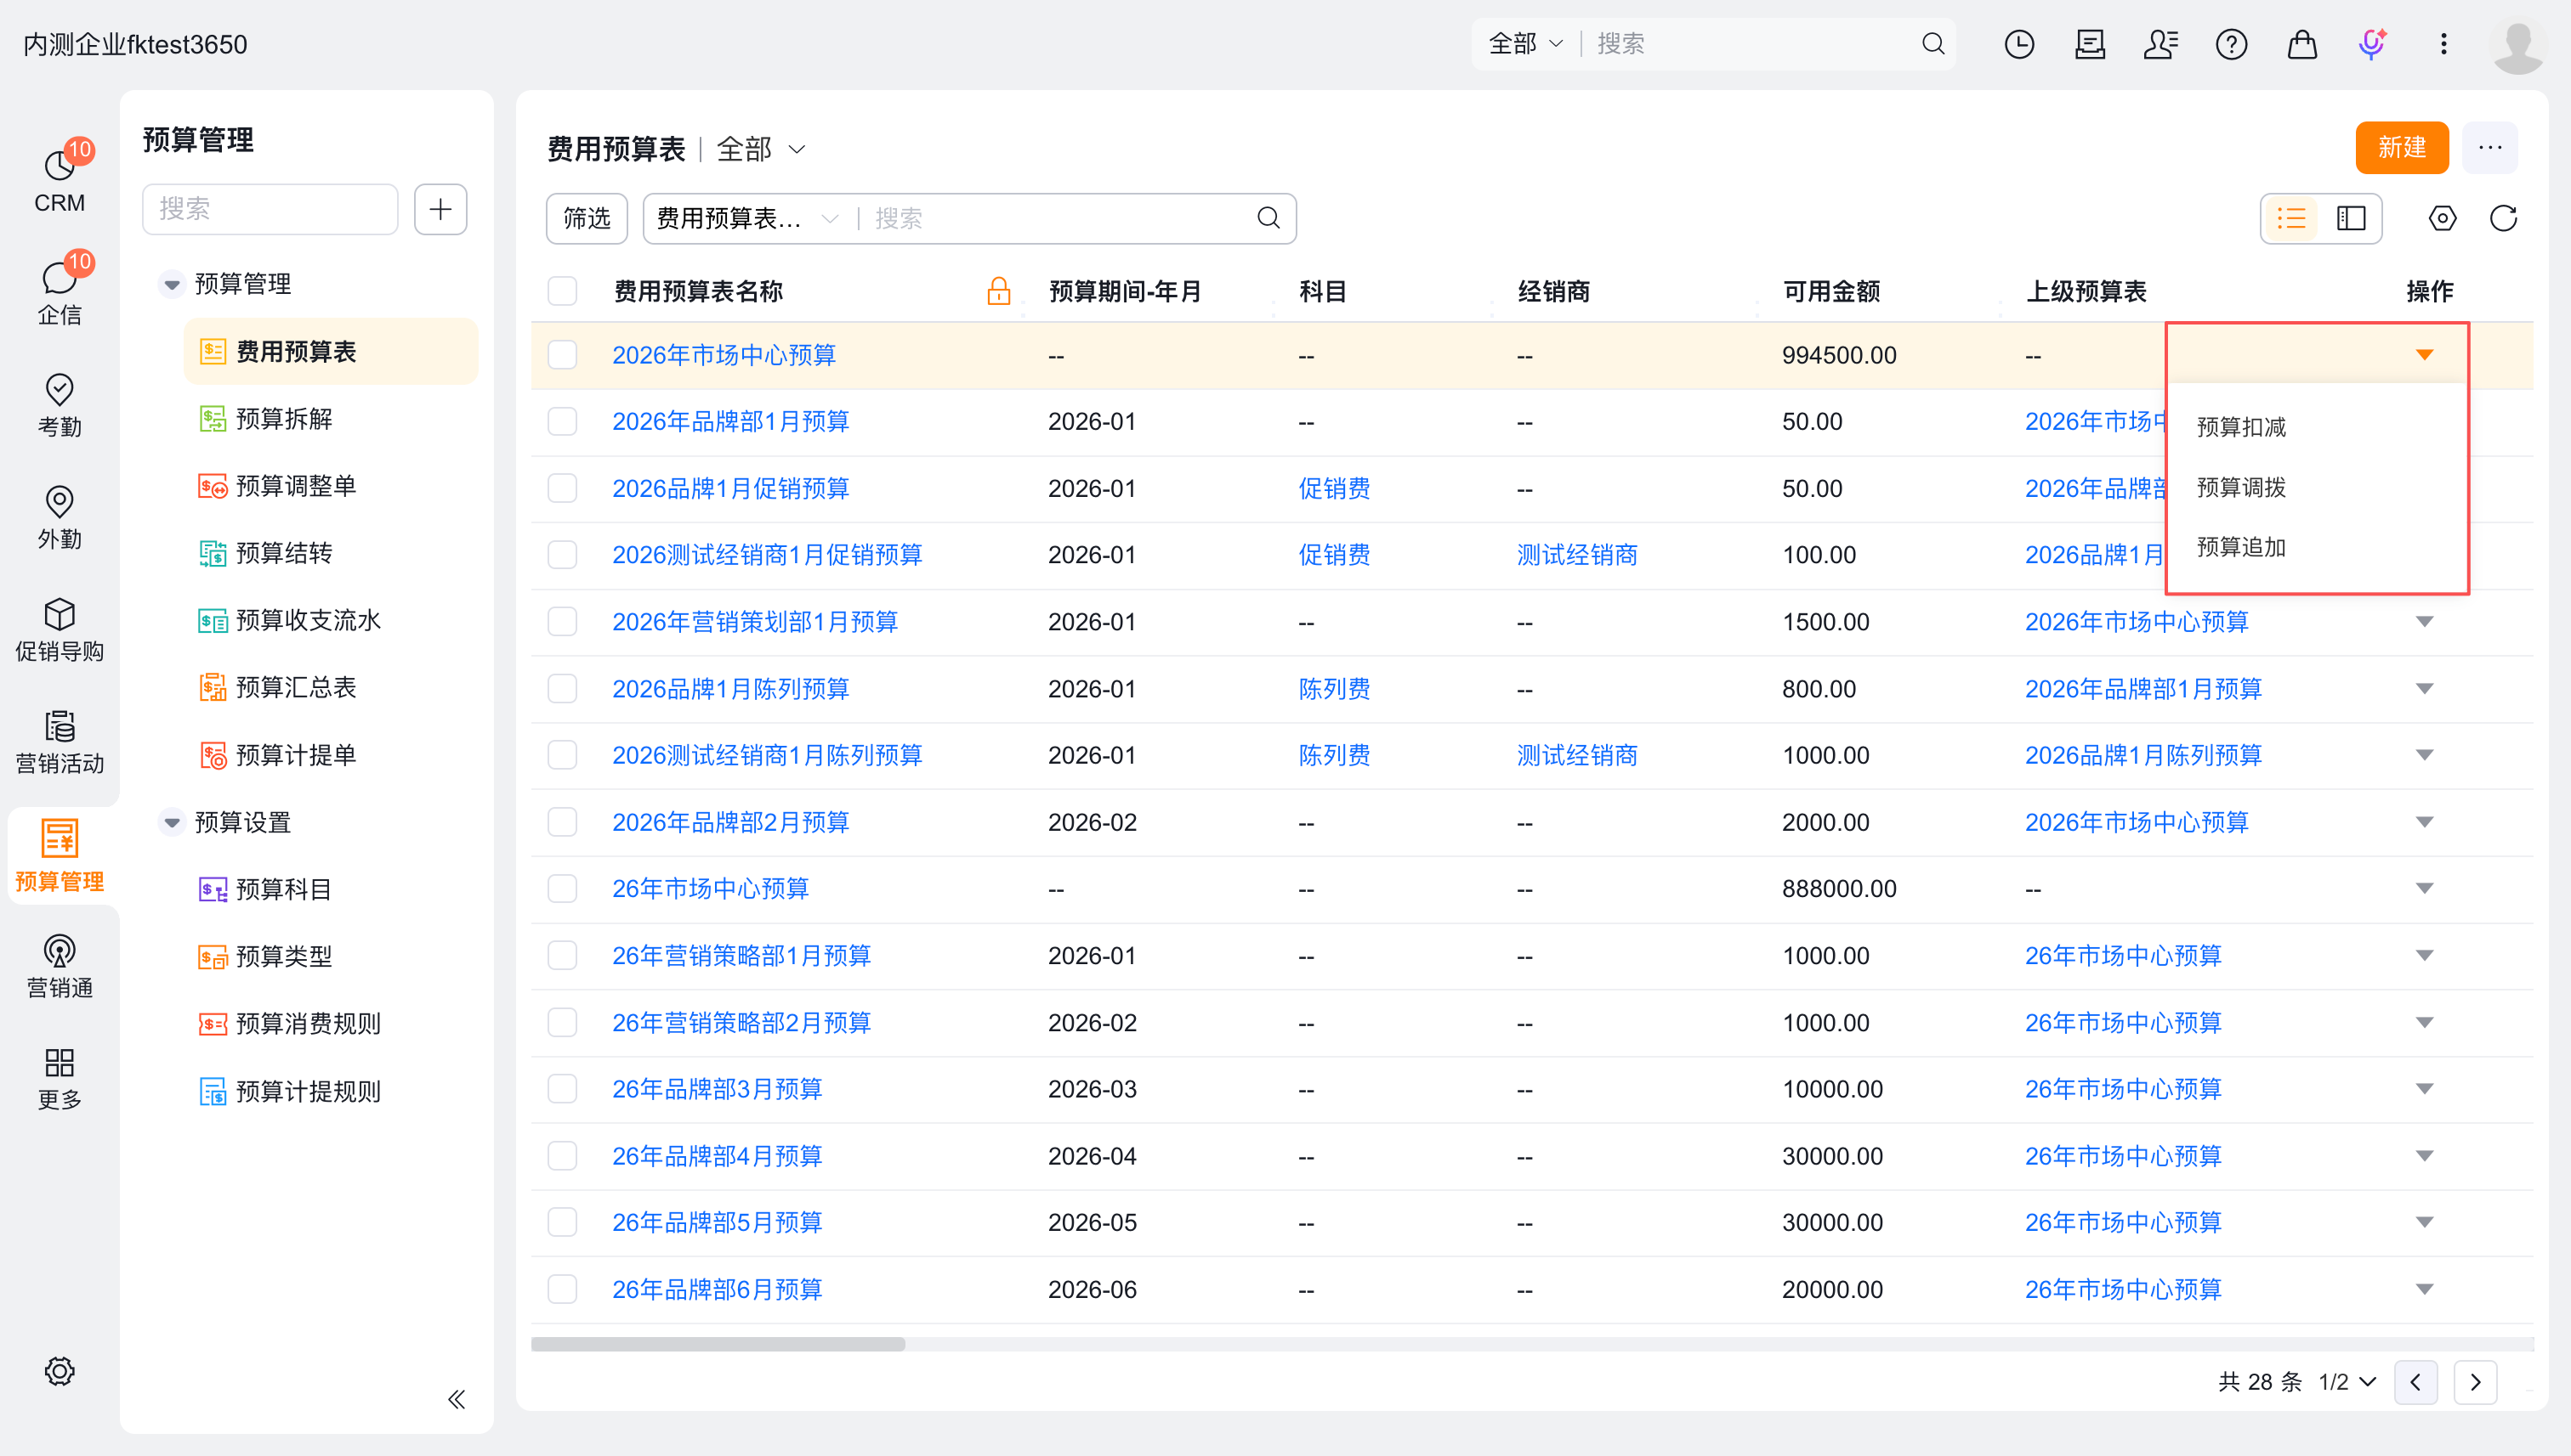
Task: Open the 测试经销商 link in 陈列预算 row
Action: pyautogui.click(x=1576, y=755)
